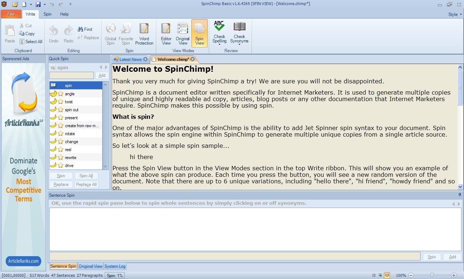Switch to Original View bottom tab

tap(91, 266)
